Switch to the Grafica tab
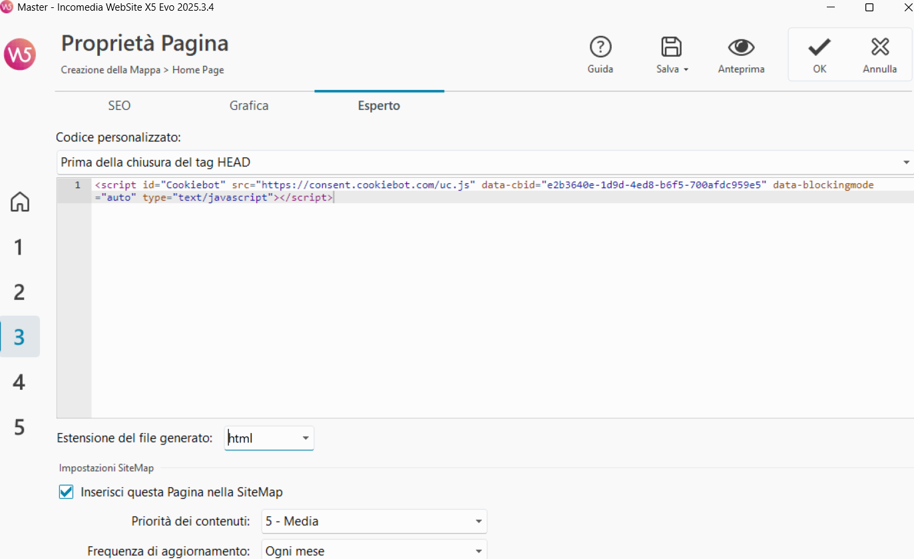 248,105
